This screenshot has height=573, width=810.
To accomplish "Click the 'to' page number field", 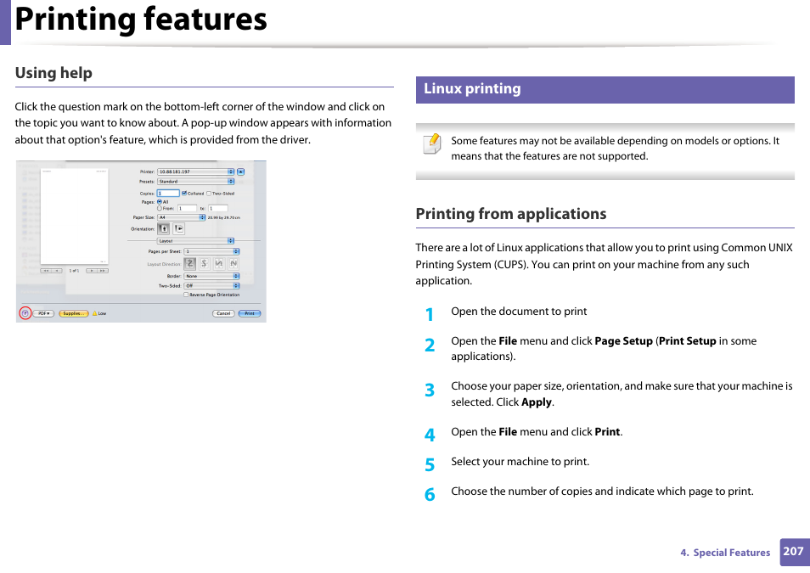I will coord(218,208).
